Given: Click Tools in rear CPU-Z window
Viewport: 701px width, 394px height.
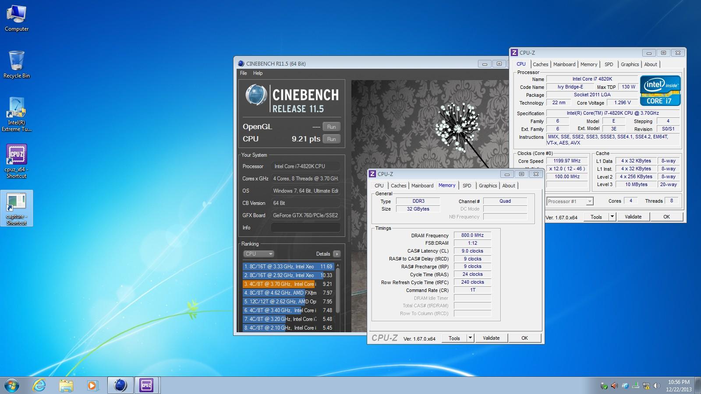Looking at the screenshot, I should tap(596, 217).
